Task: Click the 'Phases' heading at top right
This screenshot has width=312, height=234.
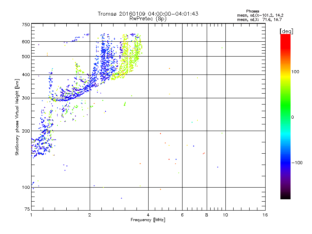Action: click(x=252, y=11)
